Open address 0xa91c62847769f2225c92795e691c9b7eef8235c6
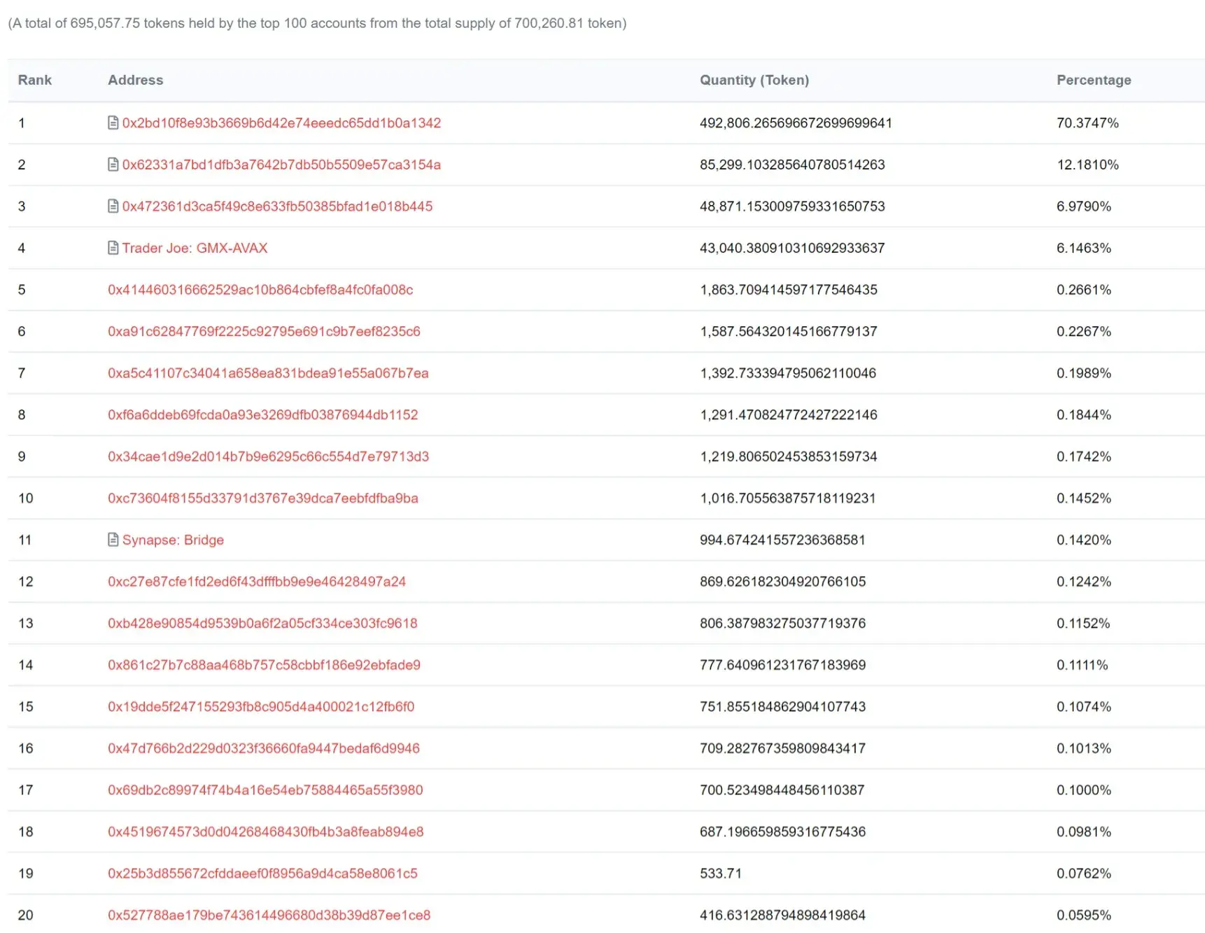1205x933 pixels. [264, 331]
